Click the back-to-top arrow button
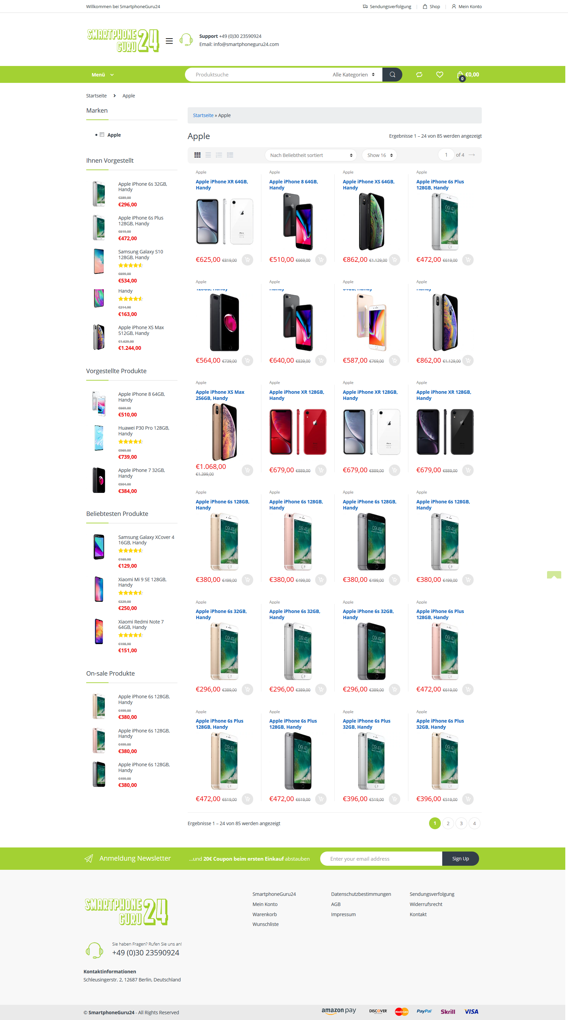Image resolution: width=568 pixels, height=1020 pixels. pos(554,575)
